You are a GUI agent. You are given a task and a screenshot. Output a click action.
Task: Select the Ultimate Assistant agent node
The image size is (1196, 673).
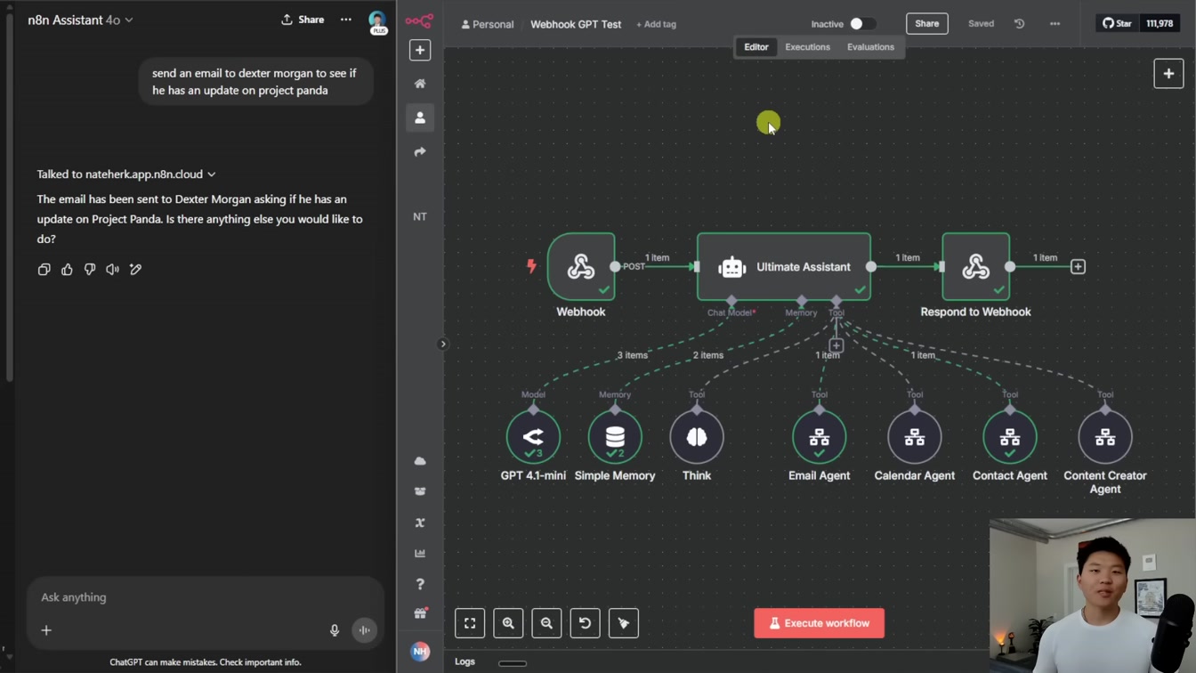[784, 266]
